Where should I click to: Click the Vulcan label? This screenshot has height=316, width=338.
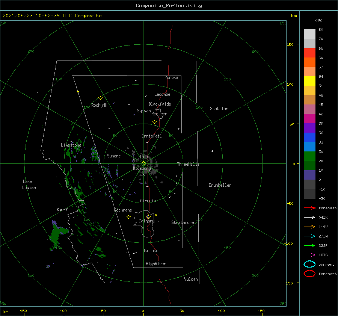click(191, 279)
